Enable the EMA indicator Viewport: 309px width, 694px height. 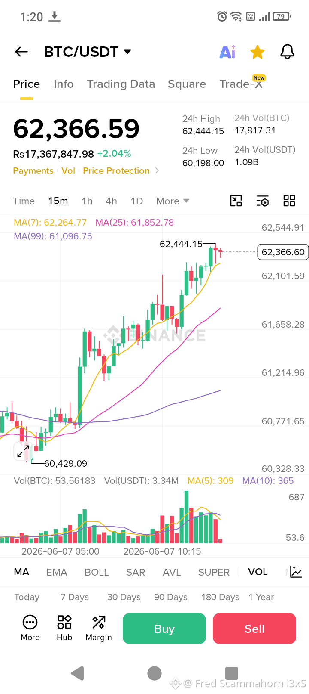57,572
